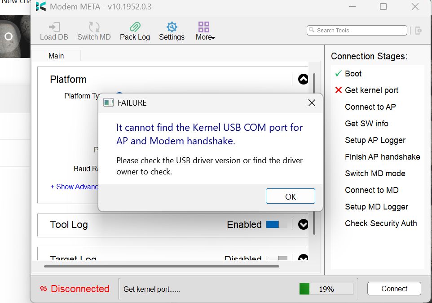Open Pack Log paperclip tool

coord(135,27)
